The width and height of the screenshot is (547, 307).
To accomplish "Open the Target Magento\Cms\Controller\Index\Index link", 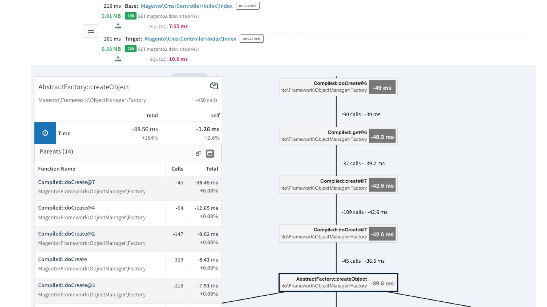I will point(190,39).
